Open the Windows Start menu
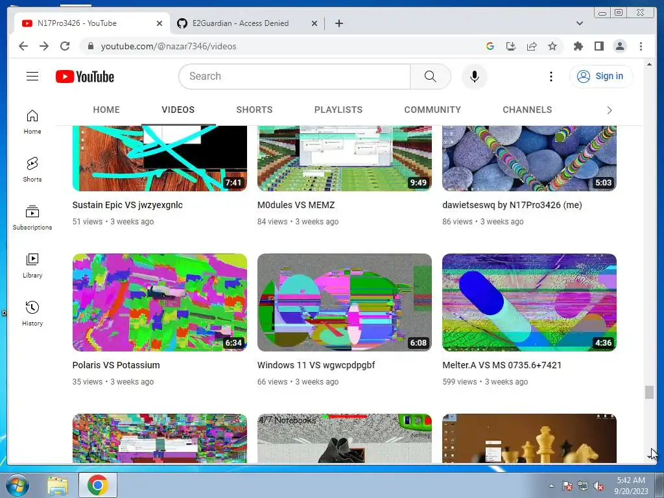This screenshot has height=498, width=664. [17, 485]
